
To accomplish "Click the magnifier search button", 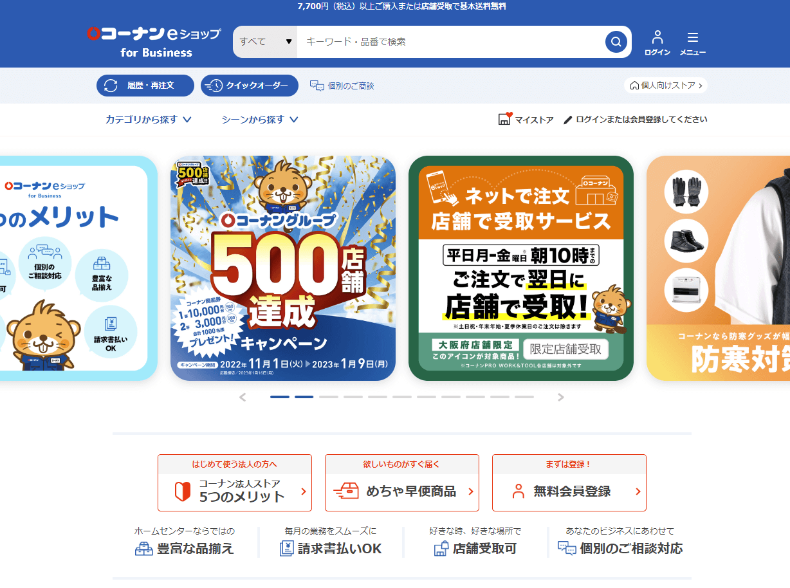I will coord(616,42).
